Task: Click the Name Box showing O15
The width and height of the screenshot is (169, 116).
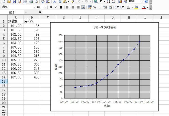Action: click(x=12, y=12)
